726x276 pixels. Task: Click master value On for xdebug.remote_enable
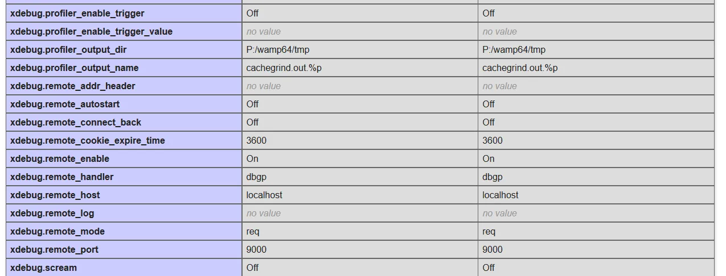[489, 158]
